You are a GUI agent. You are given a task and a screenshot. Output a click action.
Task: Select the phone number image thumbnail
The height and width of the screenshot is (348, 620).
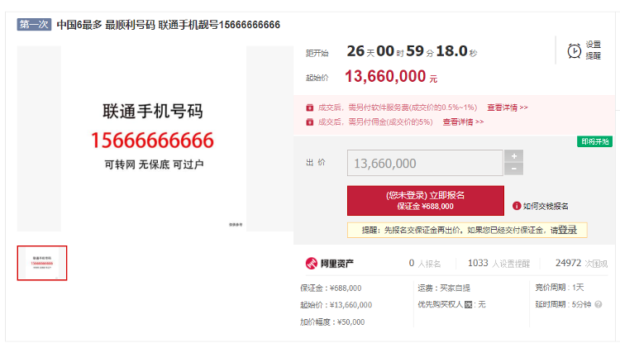pyautogui.click(x=42, y=263)
